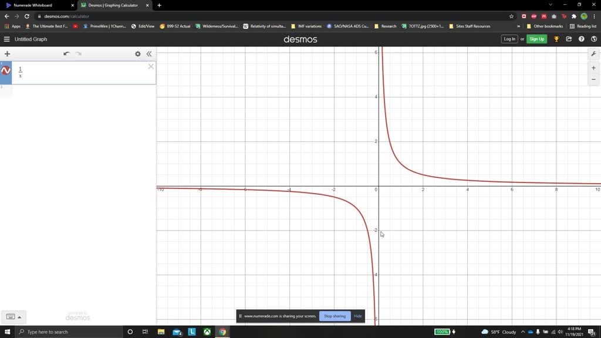Add a new expression with the plus icon
Image resolution: width=601 pixels, height=338 pixels.
7,53
